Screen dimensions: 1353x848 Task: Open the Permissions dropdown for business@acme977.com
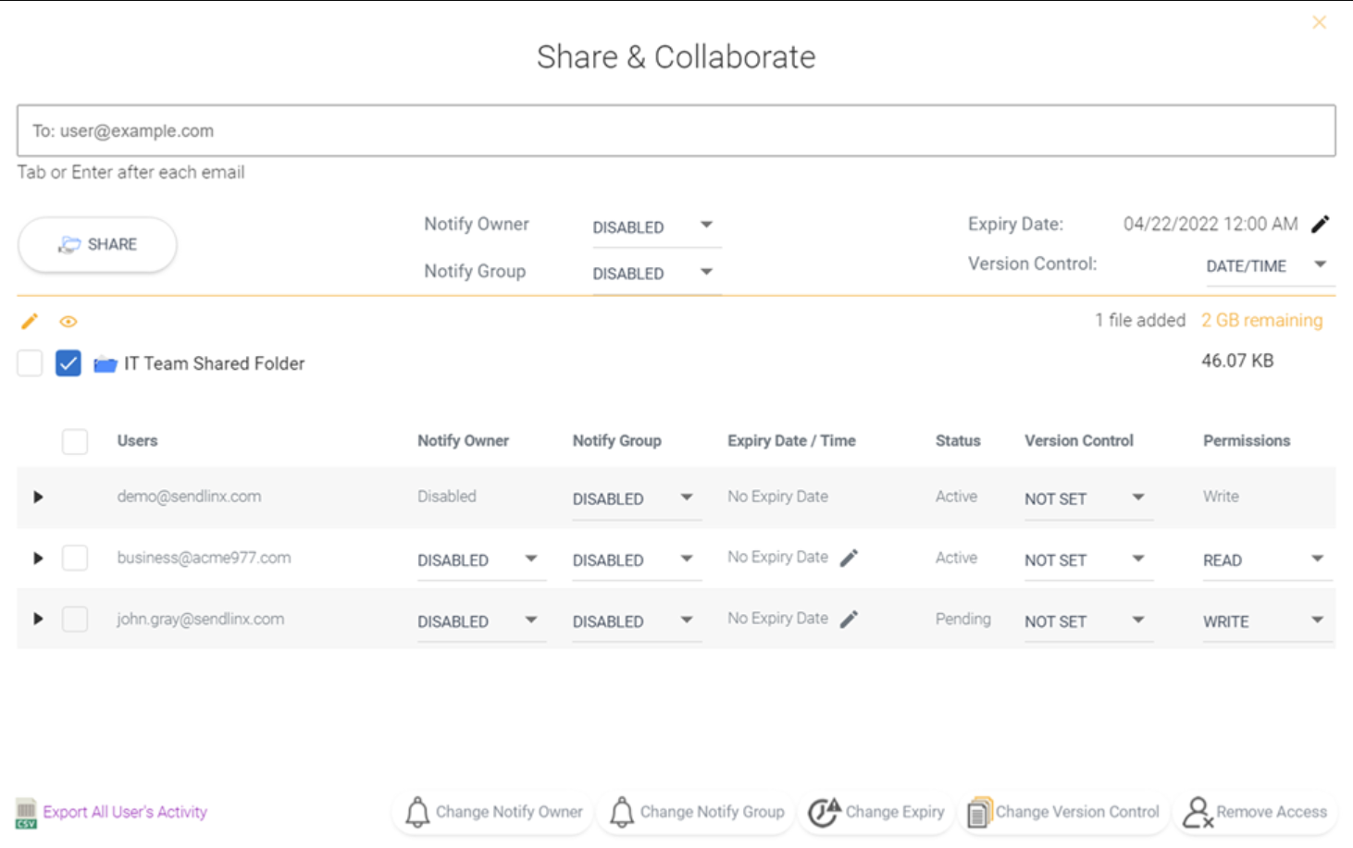click(1266, 559)
